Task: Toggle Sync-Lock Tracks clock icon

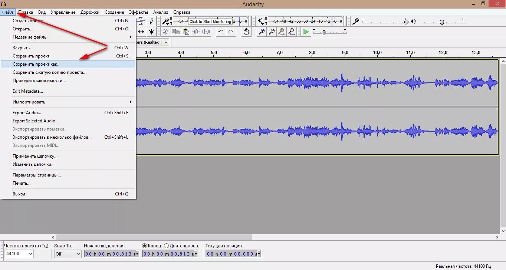Action: click(246, 32)
